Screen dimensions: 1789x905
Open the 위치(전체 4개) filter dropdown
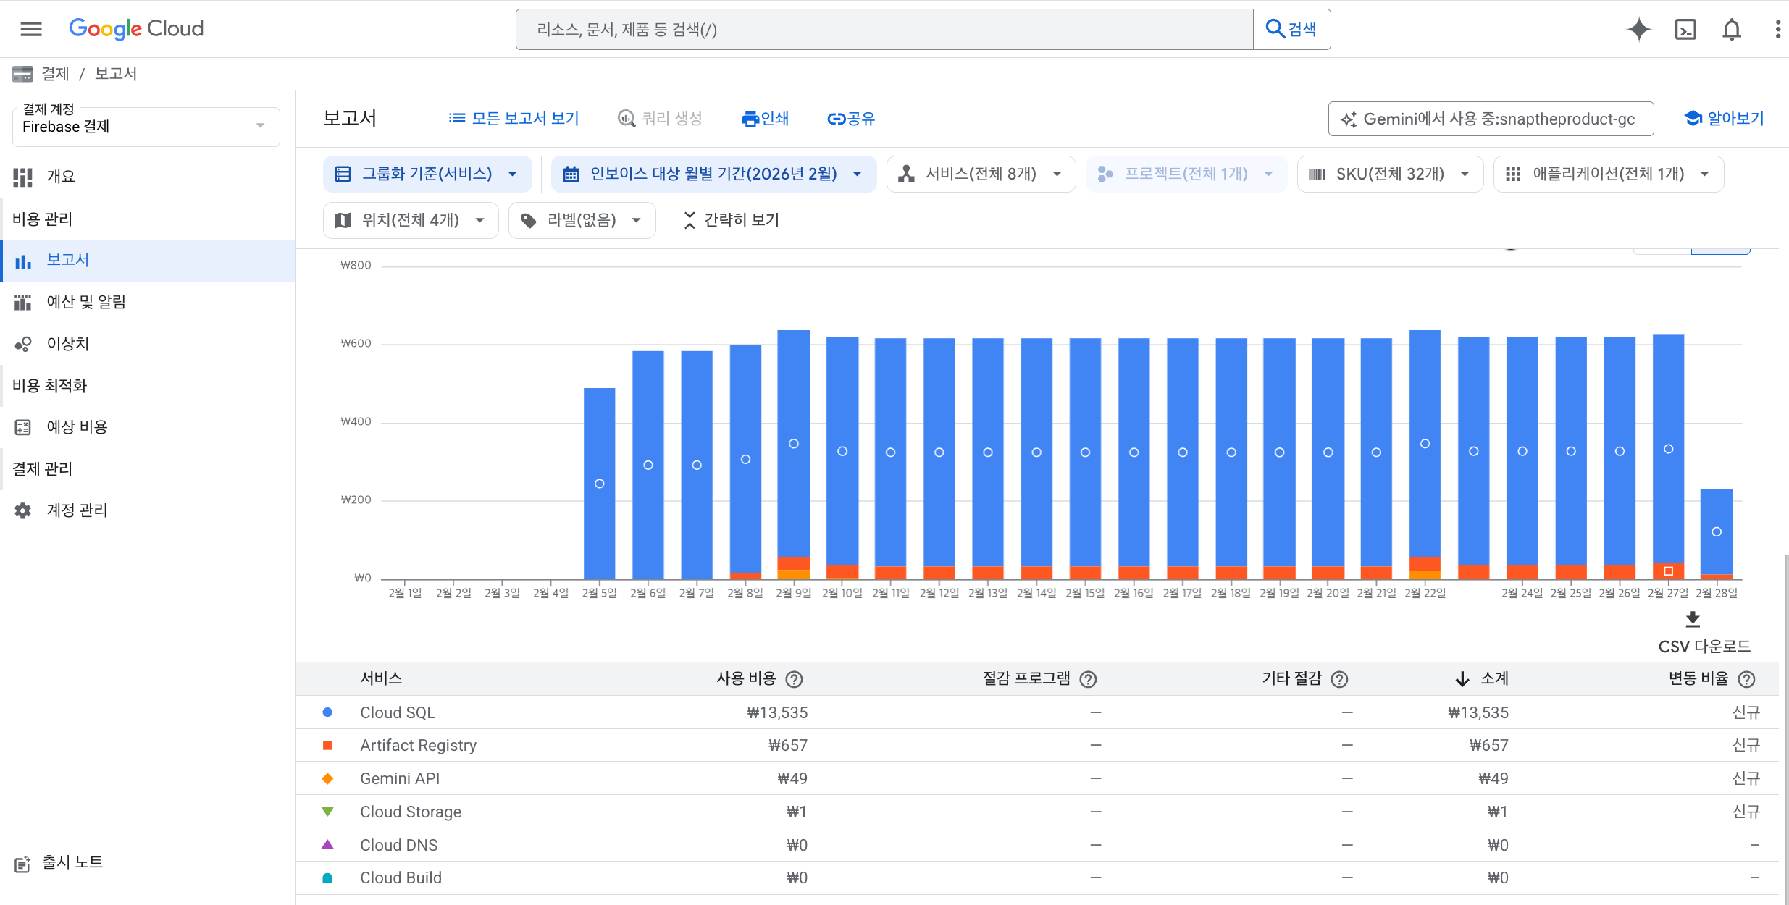coord(410,220)
